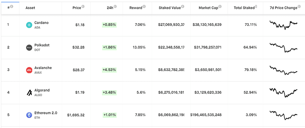The image size is (305, 128).
Task: Click the Avalanche AVAX coin logo
Action: coord(29,70)
